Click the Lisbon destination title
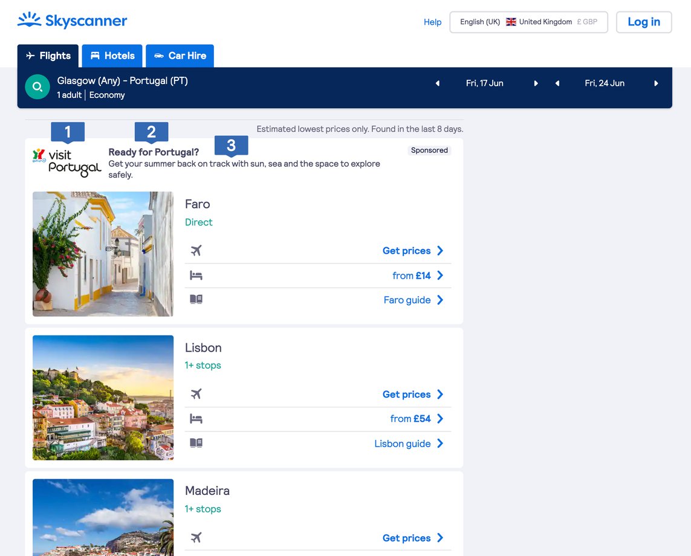 [203, 347]
